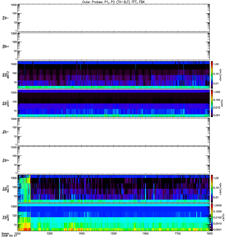Select the 1500 time tick label

113,234
